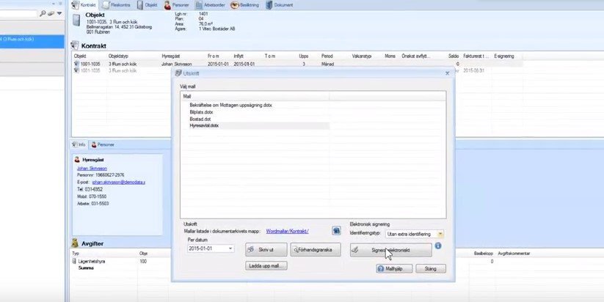
Task: Click the blue info icon beside Signera elektroniskt
Action: click(x=438, y=246)
